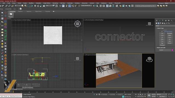This screenshot has height=98, width=175.
Task: Activate the Select and Scale tool
Action: [41, 6]
